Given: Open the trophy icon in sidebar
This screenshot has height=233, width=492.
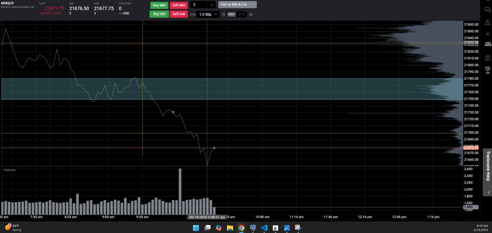Looking at the screenshot, I should pyautogui.click(x=487, y=70).
